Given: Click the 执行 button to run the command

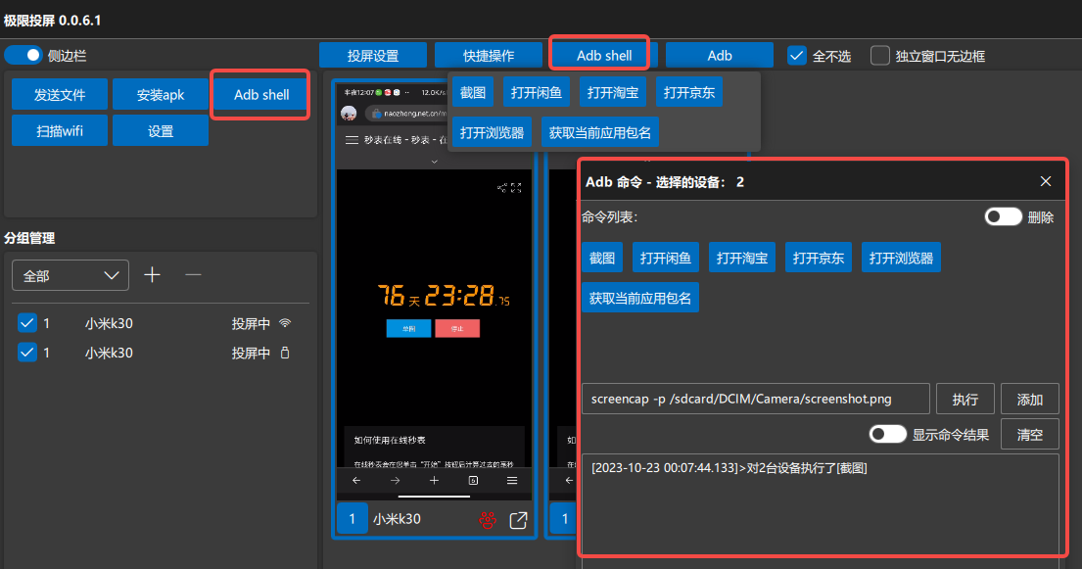Looking at the screenshot, I should pyautogui.click(x=965, y=399).
